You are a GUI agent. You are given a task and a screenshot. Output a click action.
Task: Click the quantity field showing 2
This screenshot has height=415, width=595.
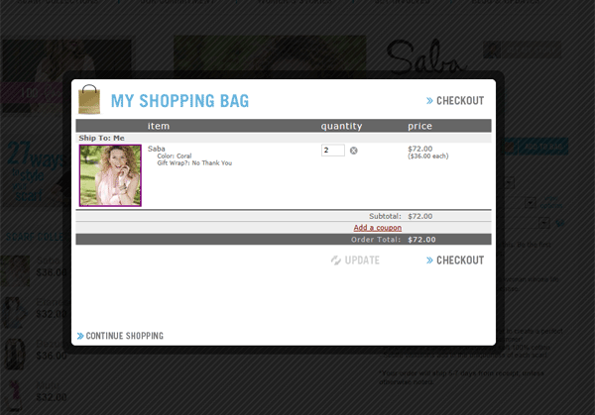click(x=333, y=151)
